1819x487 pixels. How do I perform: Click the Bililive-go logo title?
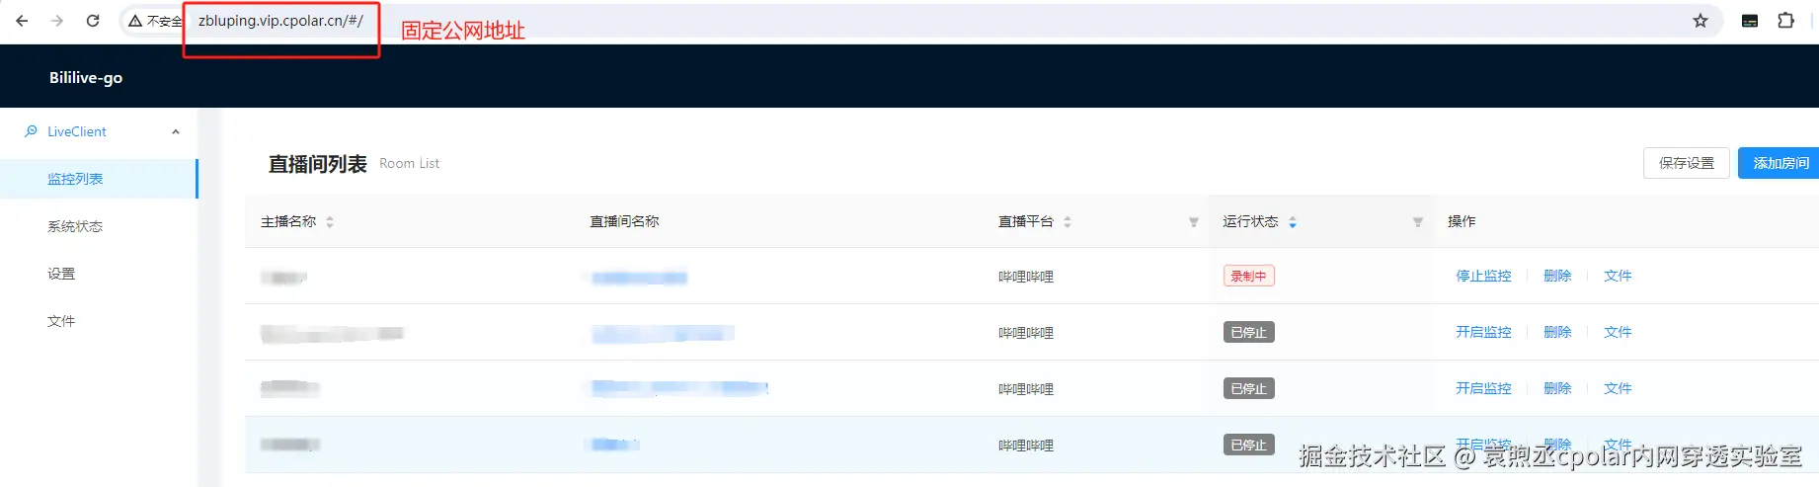tap(86, 77)
